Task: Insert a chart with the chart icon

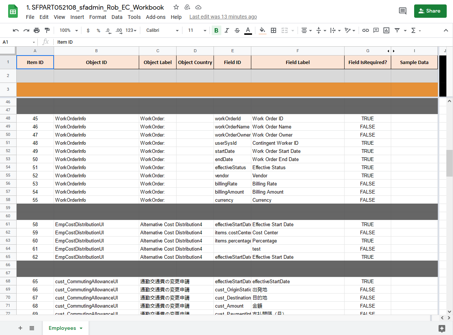Action: pyautogui.click(x=386, y=30)
